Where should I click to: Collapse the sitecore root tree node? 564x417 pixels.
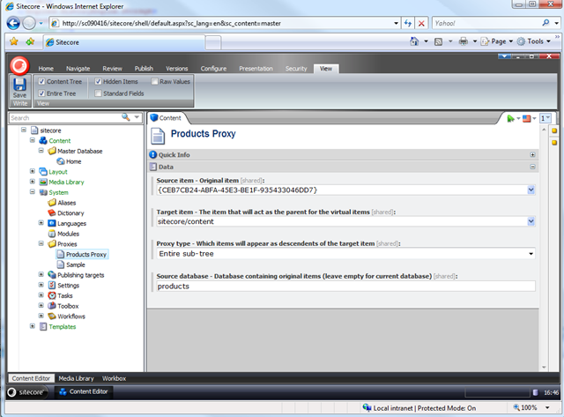24,130
